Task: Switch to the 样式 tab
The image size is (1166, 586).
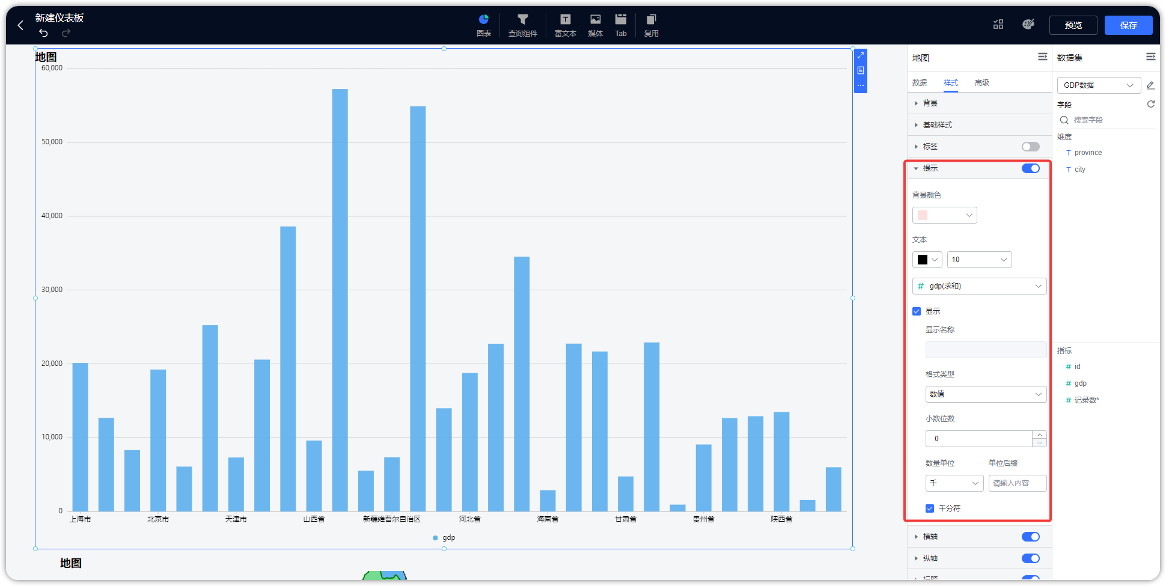Action: (951, 83)
